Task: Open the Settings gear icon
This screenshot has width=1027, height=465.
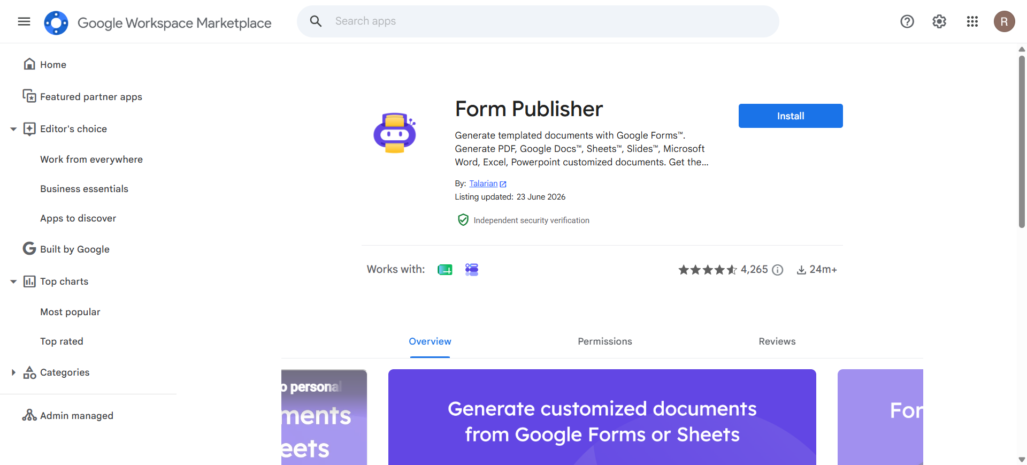Action: 939,21
